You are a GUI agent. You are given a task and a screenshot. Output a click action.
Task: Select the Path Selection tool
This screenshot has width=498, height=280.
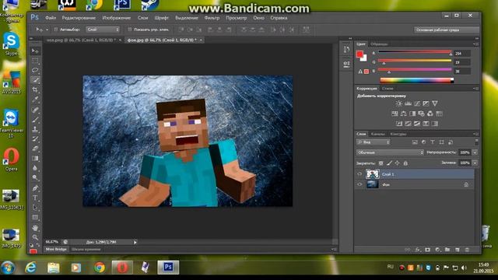35,208
